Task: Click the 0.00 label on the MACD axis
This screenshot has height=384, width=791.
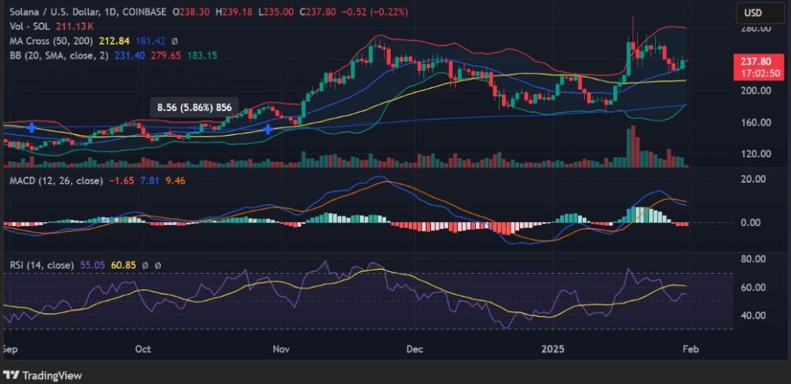Action: tap(751, 222)
